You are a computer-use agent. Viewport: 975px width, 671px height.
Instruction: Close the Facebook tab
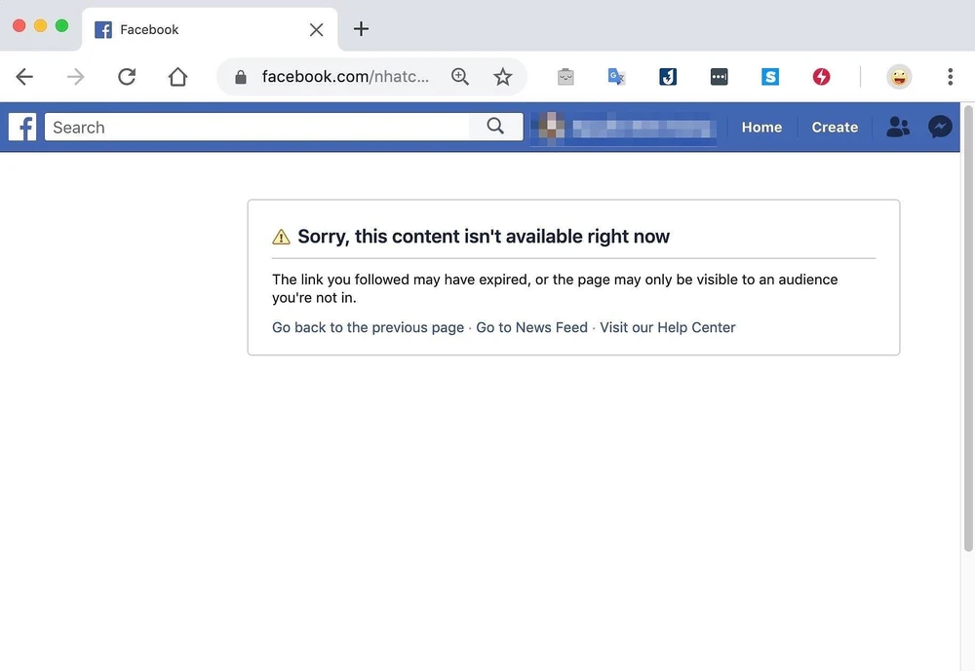click(x=316, y=30)
